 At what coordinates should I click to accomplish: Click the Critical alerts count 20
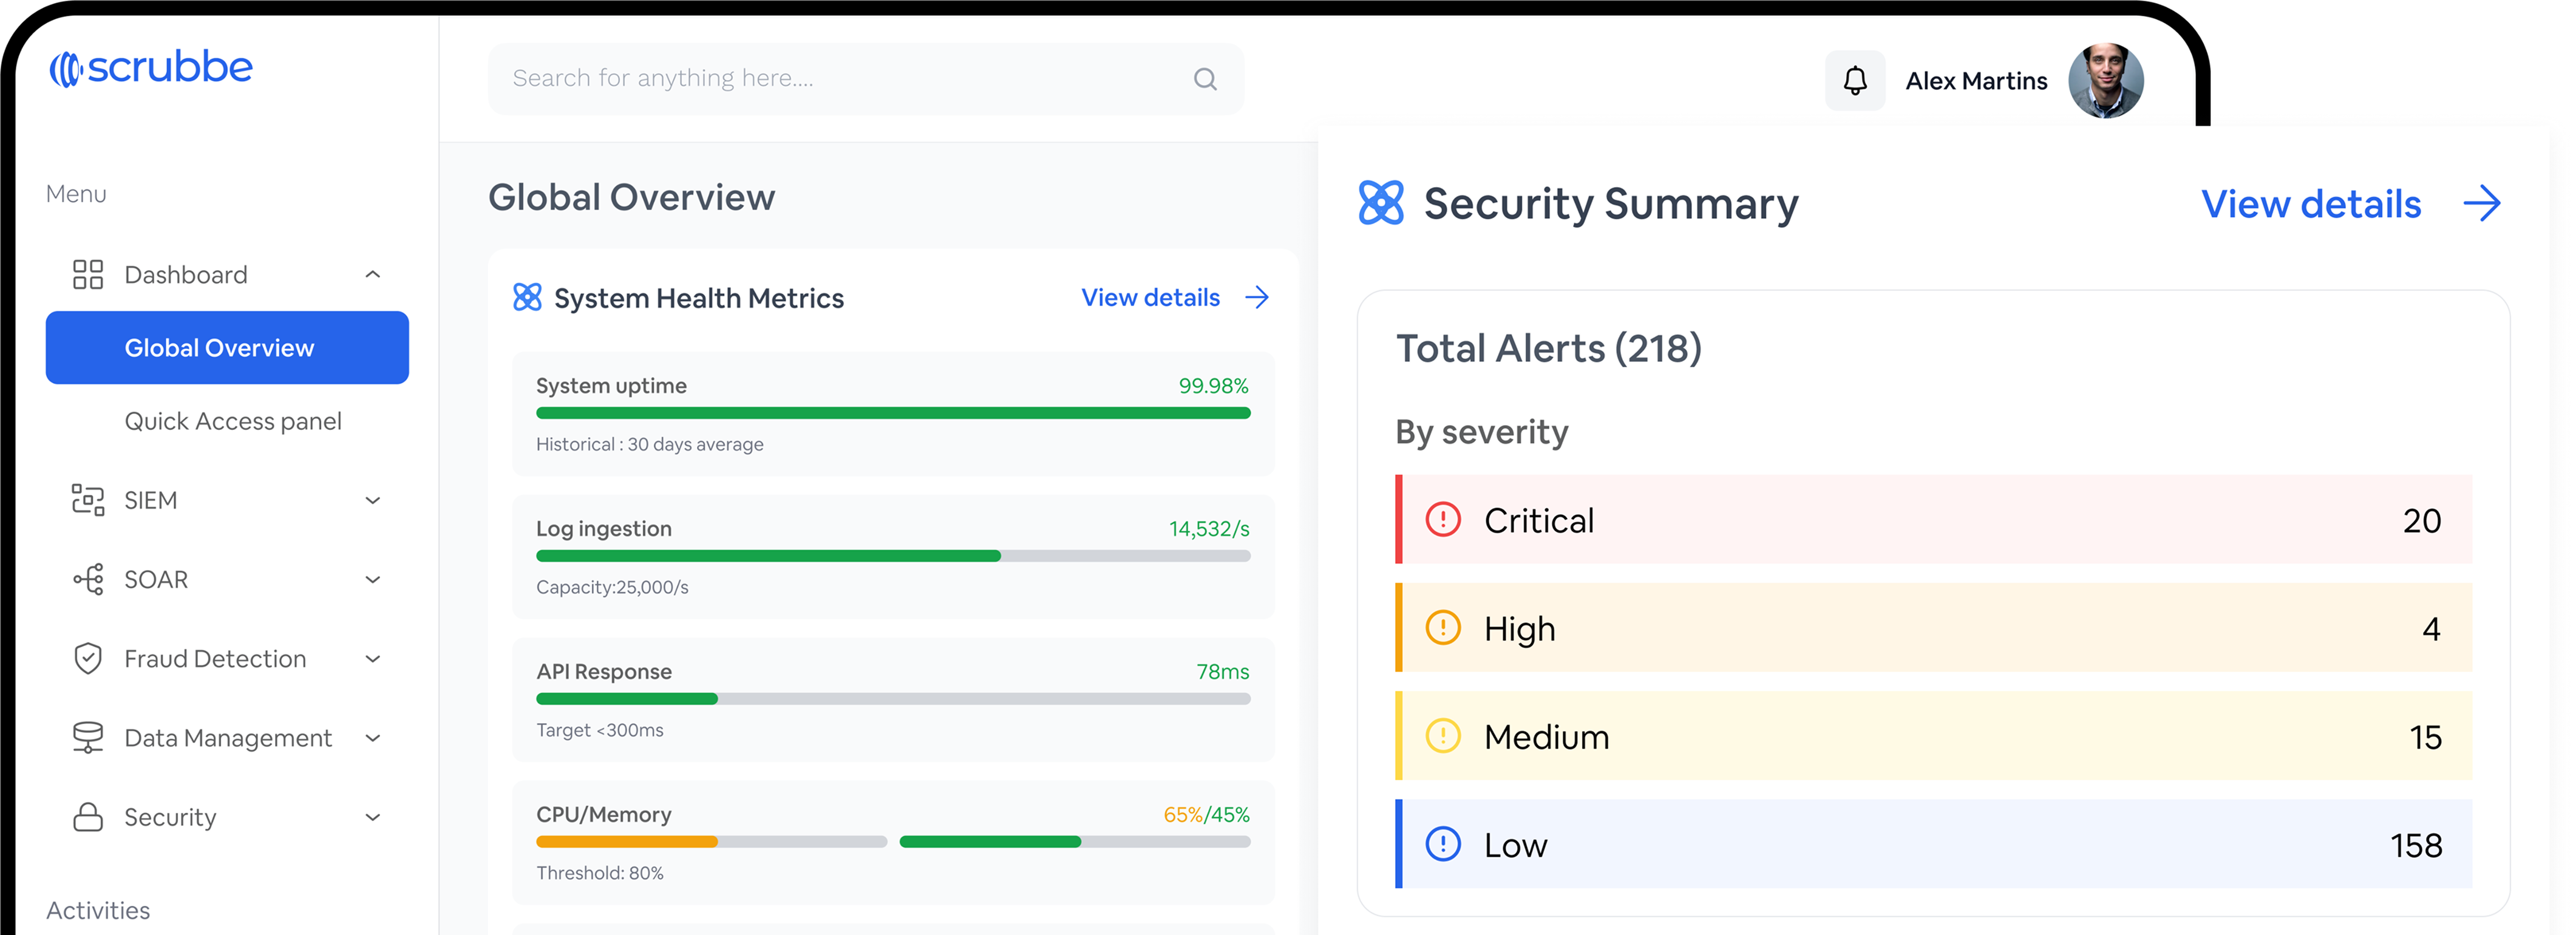2422,521
